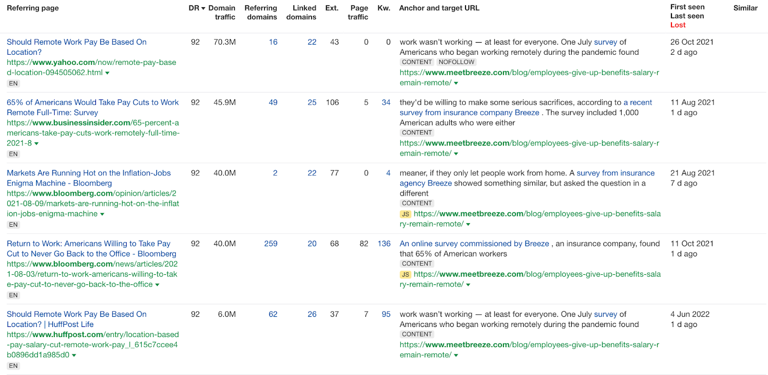
Task: Expand target URL dropdown in Bloomberg opinion row
Action: [468, 224]
